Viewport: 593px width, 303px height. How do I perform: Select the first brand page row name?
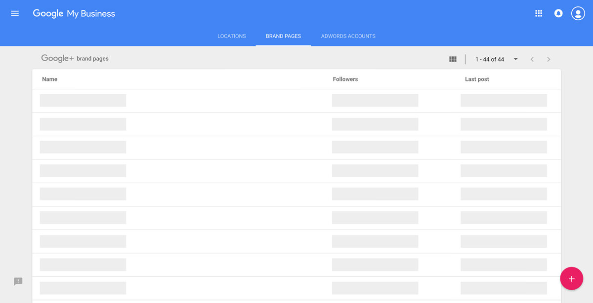pyautogui.click(x=83, y=101)
